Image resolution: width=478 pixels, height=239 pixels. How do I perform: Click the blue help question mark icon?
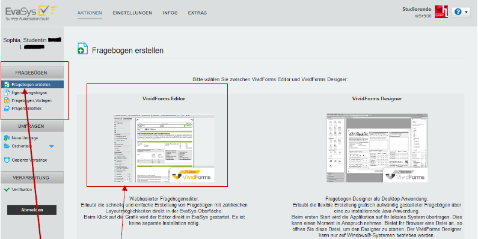click(x=458, y=12)
